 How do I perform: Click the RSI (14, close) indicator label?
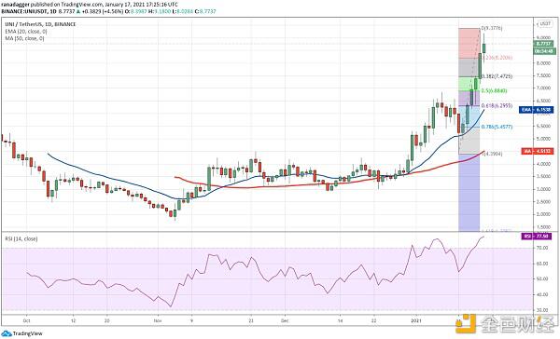click(21, 238)
